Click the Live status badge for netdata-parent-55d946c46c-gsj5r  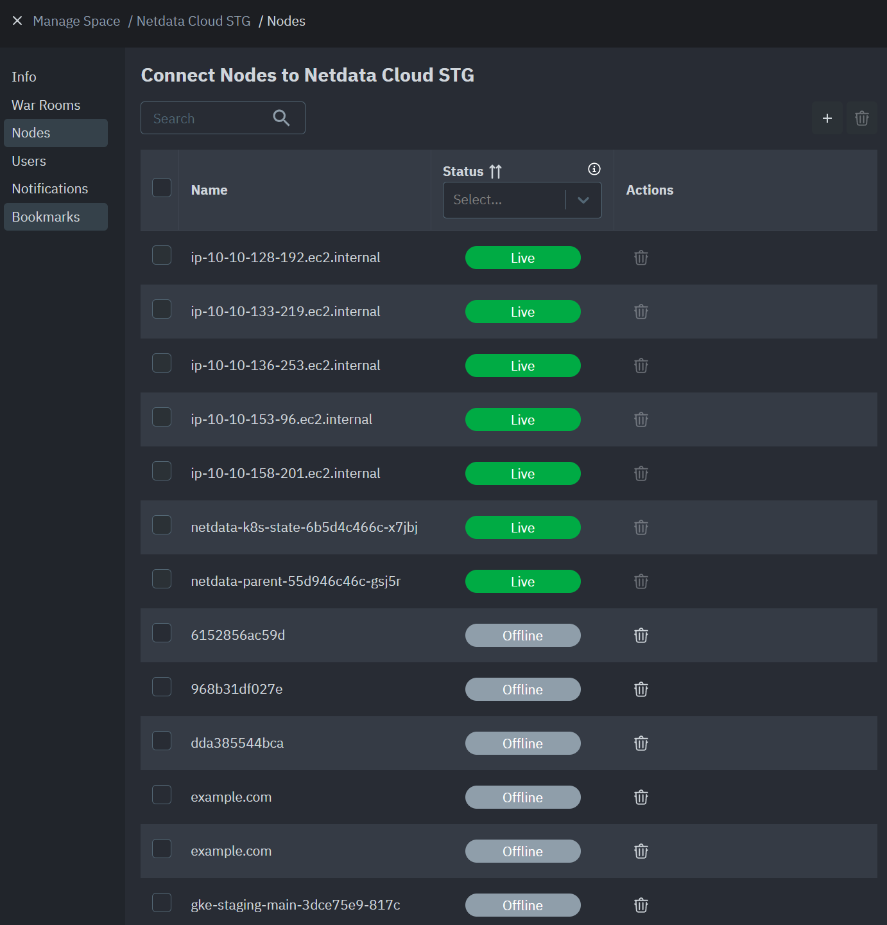522,581
